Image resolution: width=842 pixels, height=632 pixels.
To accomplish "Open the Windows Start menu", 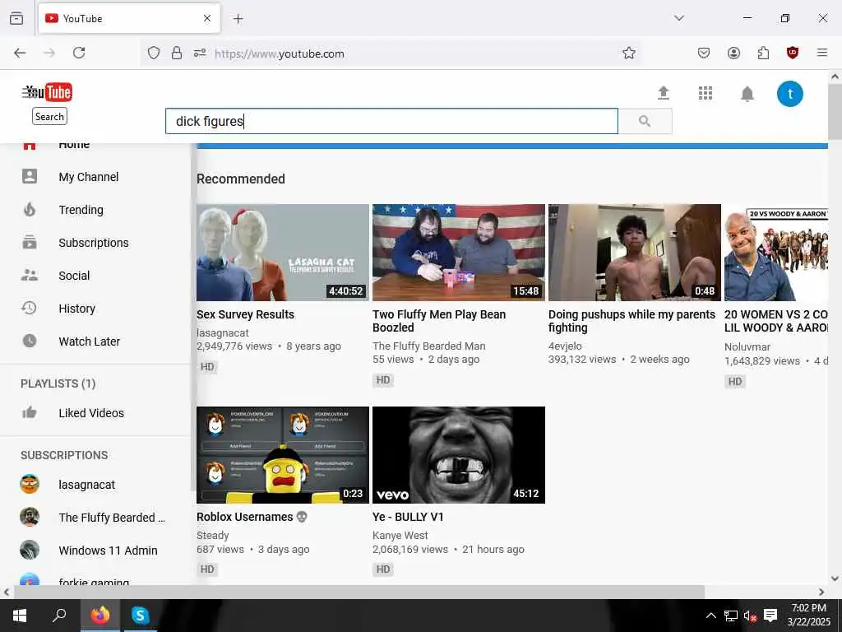I will pos(20,616).
